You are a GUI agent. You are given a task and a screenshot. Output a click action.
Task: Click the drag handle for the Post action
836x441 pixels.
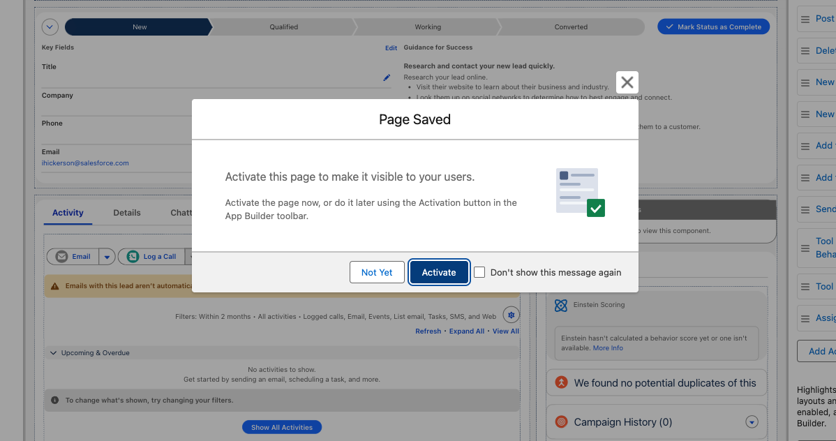805,20
